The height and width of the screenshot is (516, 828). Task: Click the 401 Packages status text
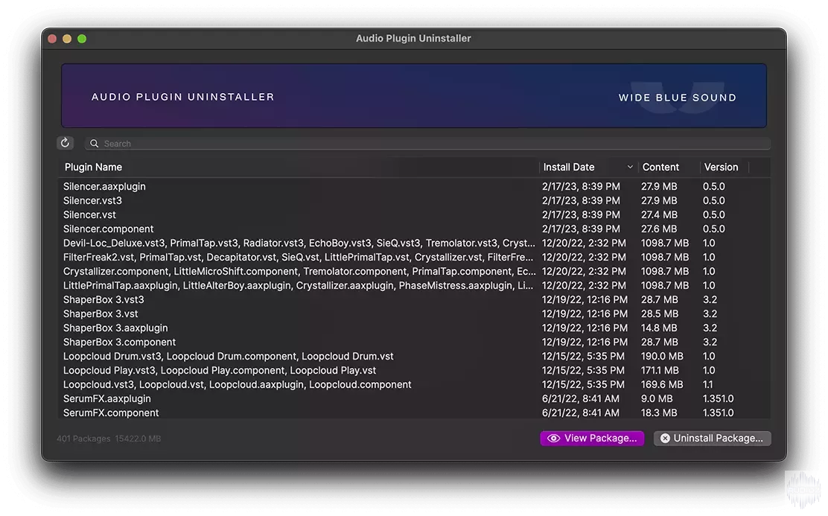pyautogui.click(x=83, y=439)
